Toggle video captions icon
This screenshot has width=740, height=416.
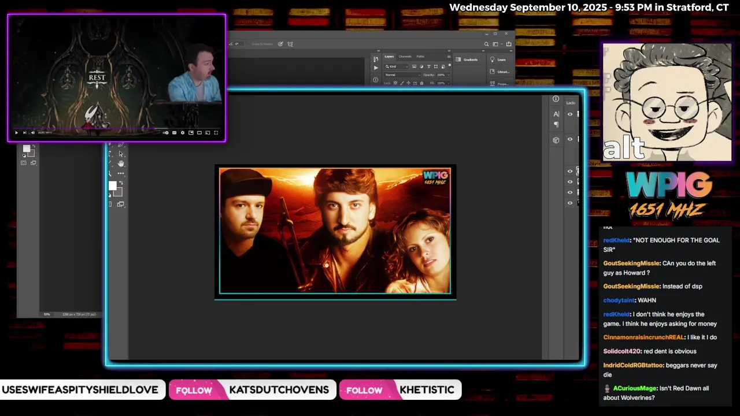click(x=174, y=133)
